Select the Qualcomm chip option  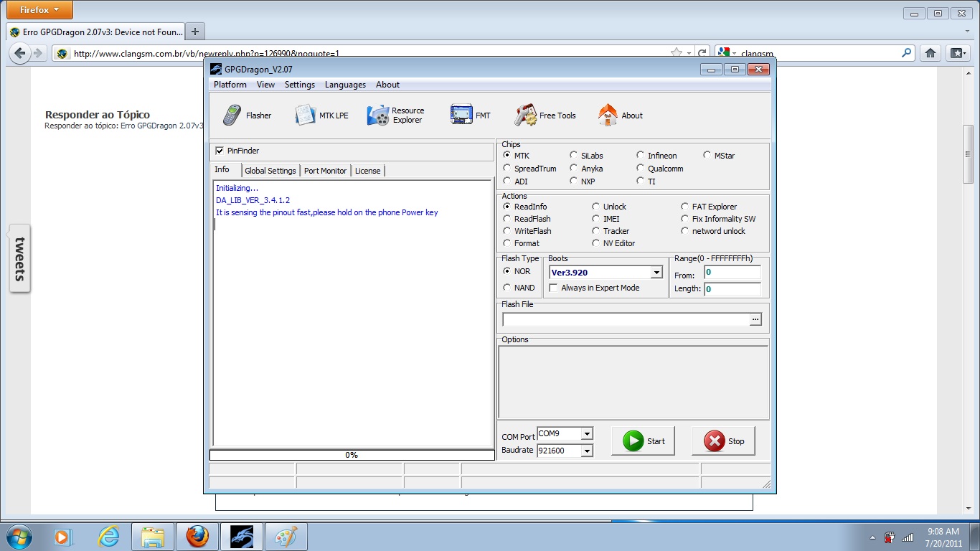tap(641, 169)
